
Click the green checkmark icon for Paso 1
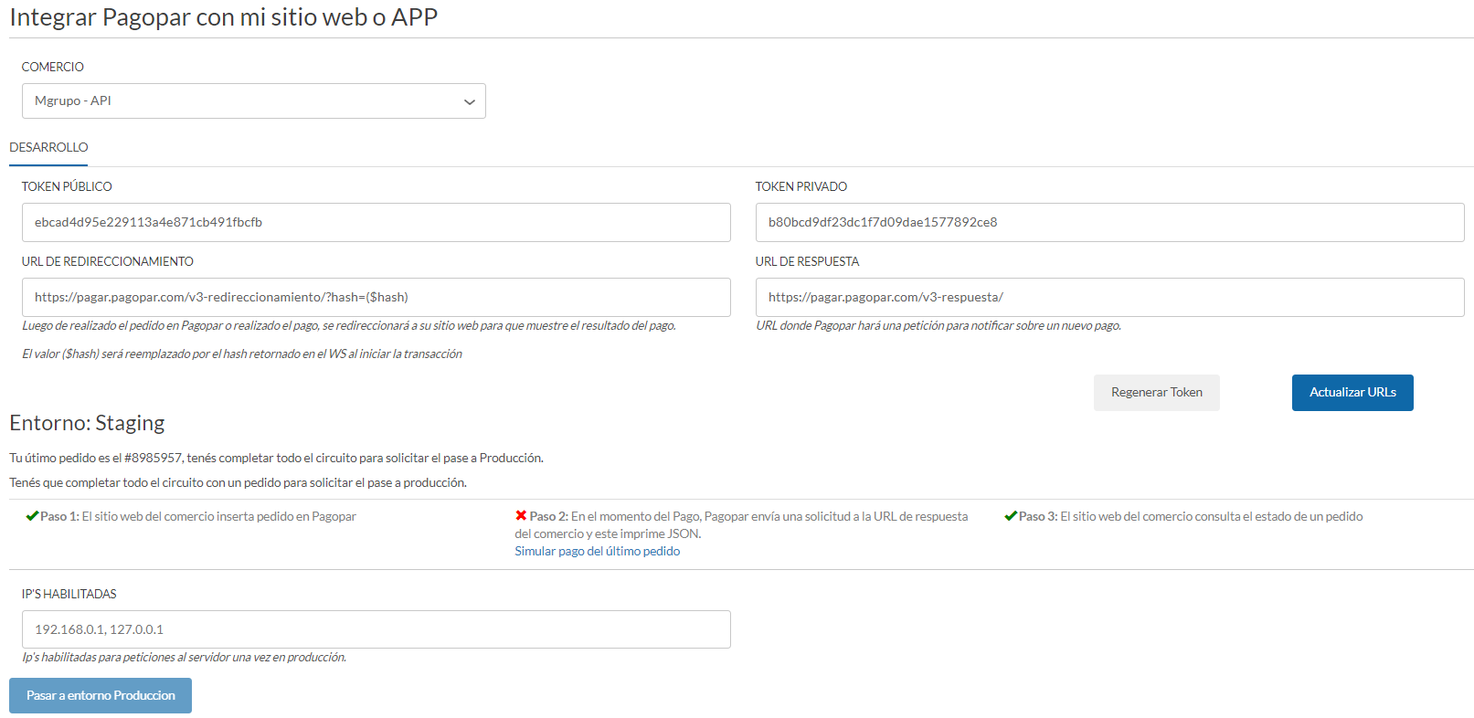32,516
